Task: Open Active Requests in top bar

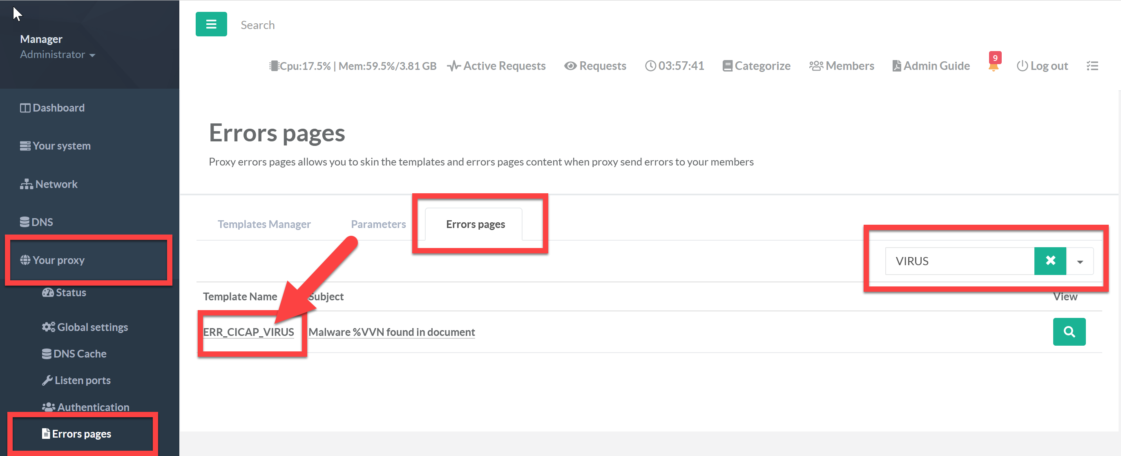Action: click(x=496, y=66)
